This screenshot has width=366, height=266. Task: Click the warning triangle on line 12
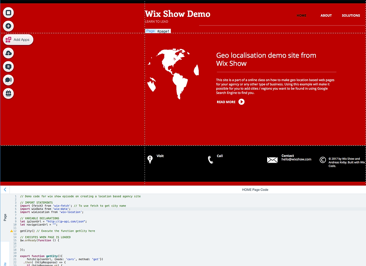pyautogui.click(x=11, y=231)
